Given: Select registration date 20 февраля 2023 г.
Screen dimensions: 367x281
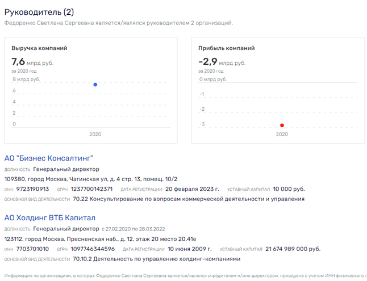Looking at the screenshot, I should [192, 189].
